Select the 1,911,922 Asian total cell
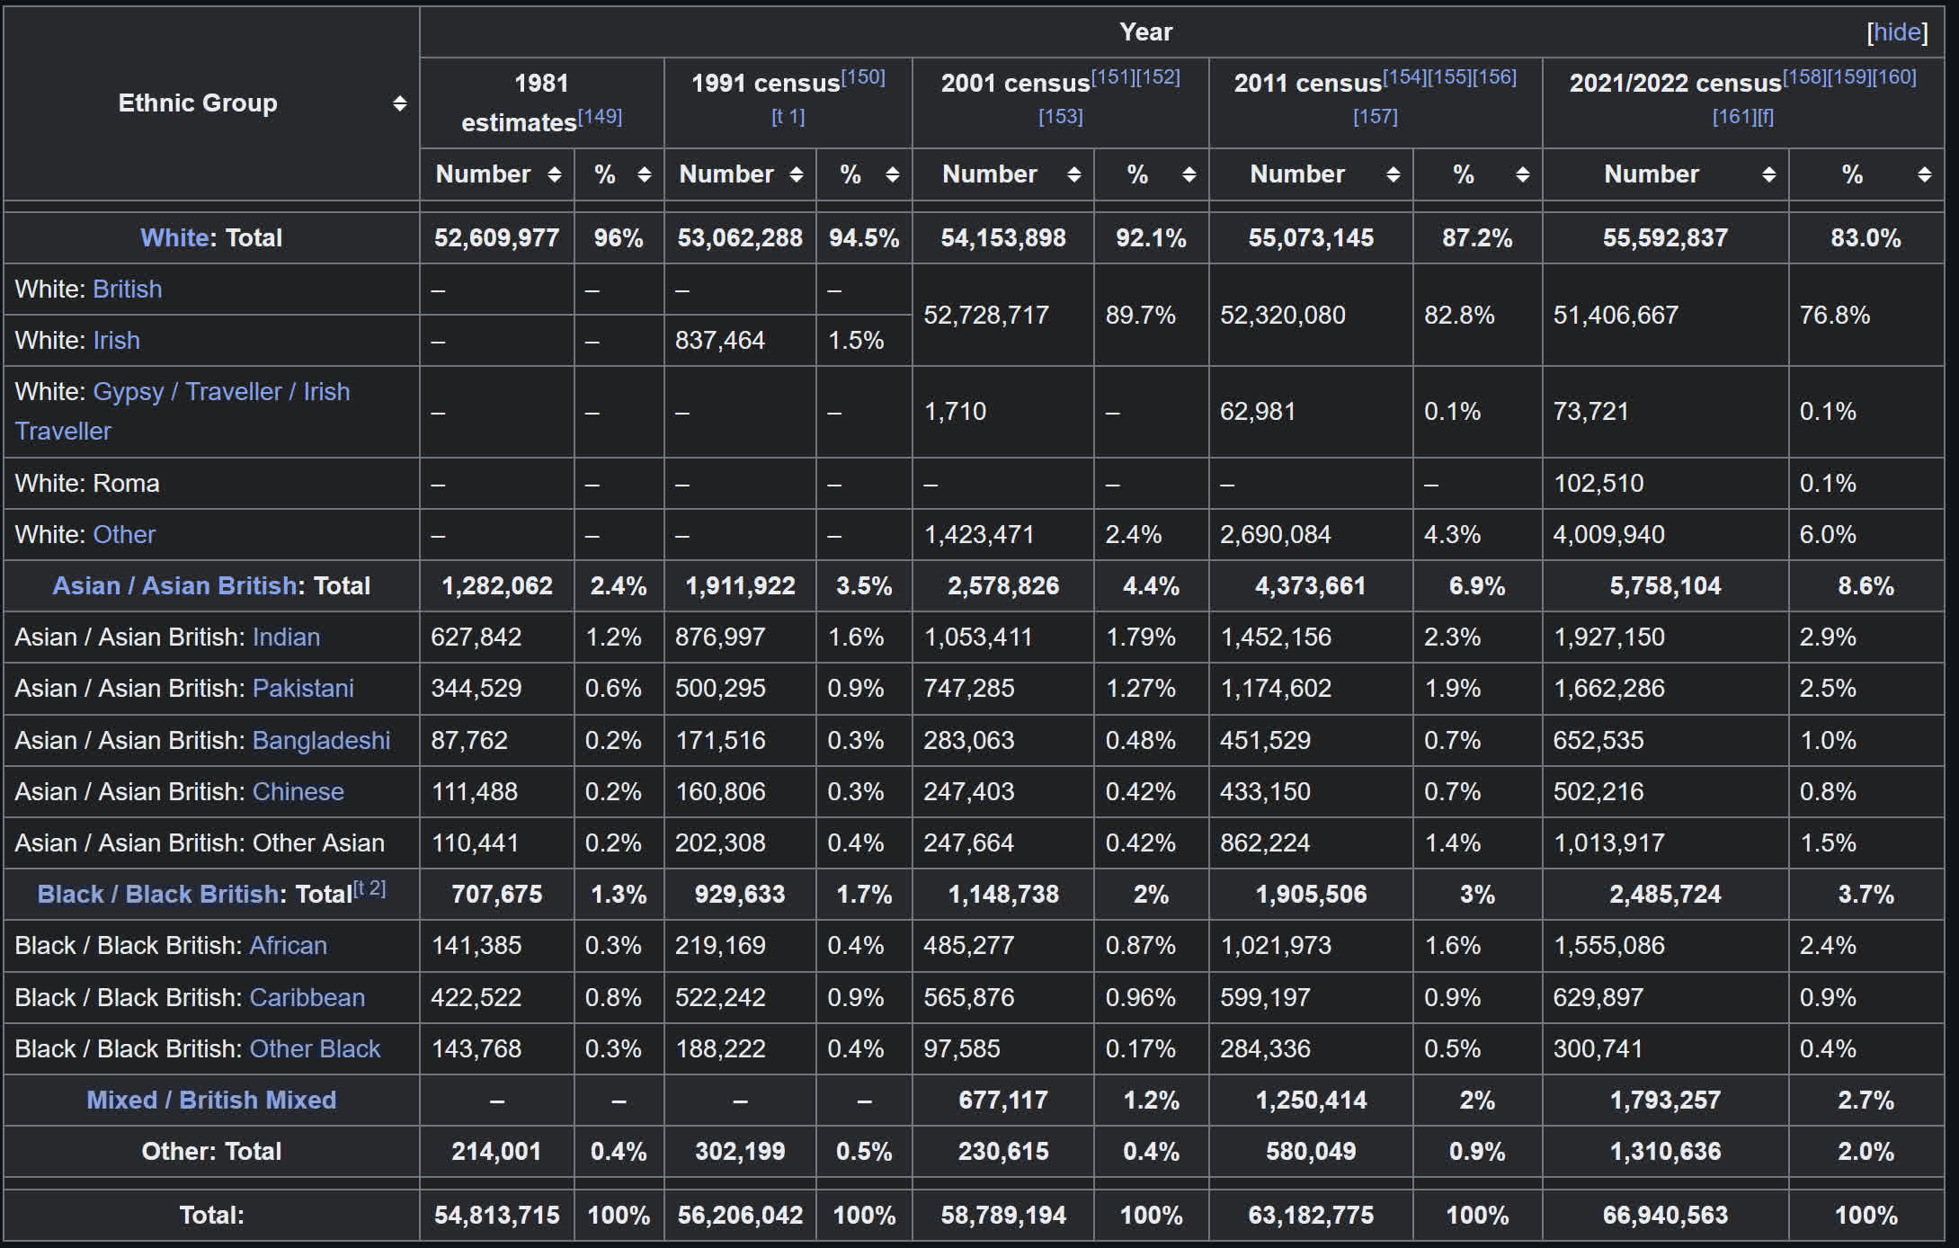Image resolution: width=1959 pixels, height=1248 pixels. 740,585
